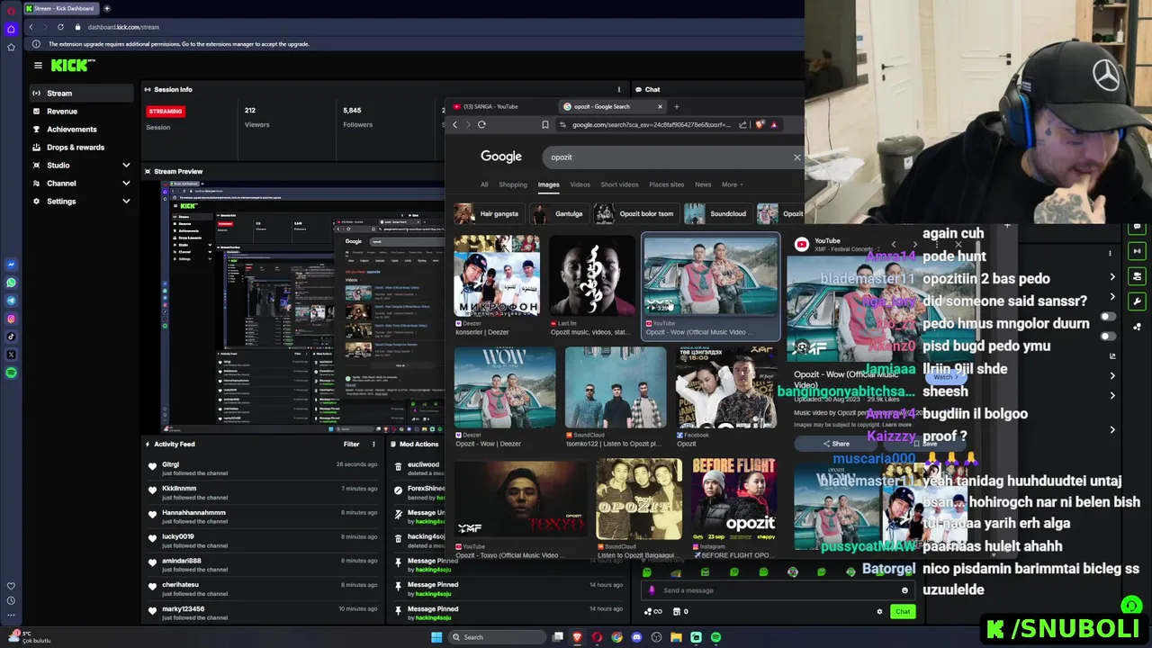Go back in Opera browser
Image resolution: width=1152 pixels, height=648 pixels.
[31, 27]
